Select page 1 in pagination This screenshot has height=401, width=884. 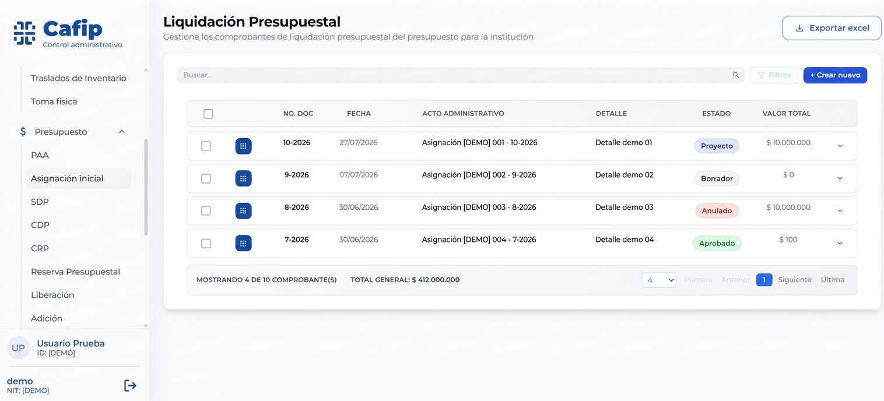(764, 280)
